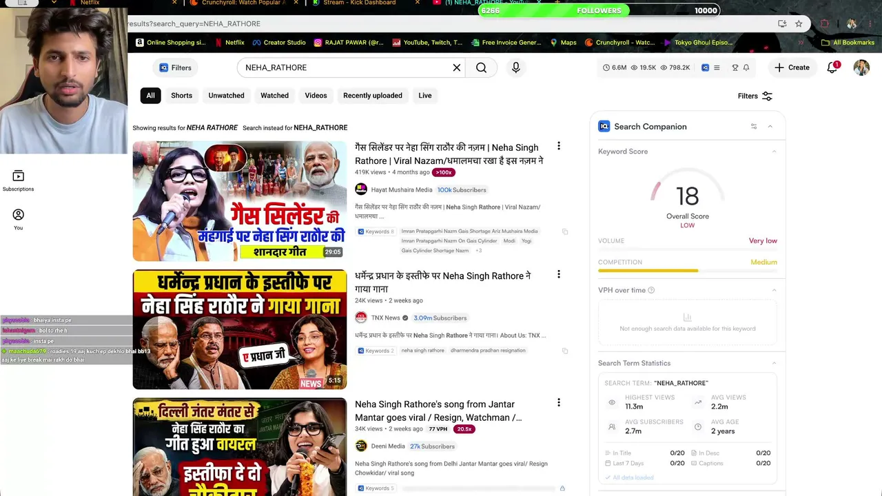Collapse the Keyword Score section
The width and height of the screenshot is (882, 496).
click(x=774, y=152)
